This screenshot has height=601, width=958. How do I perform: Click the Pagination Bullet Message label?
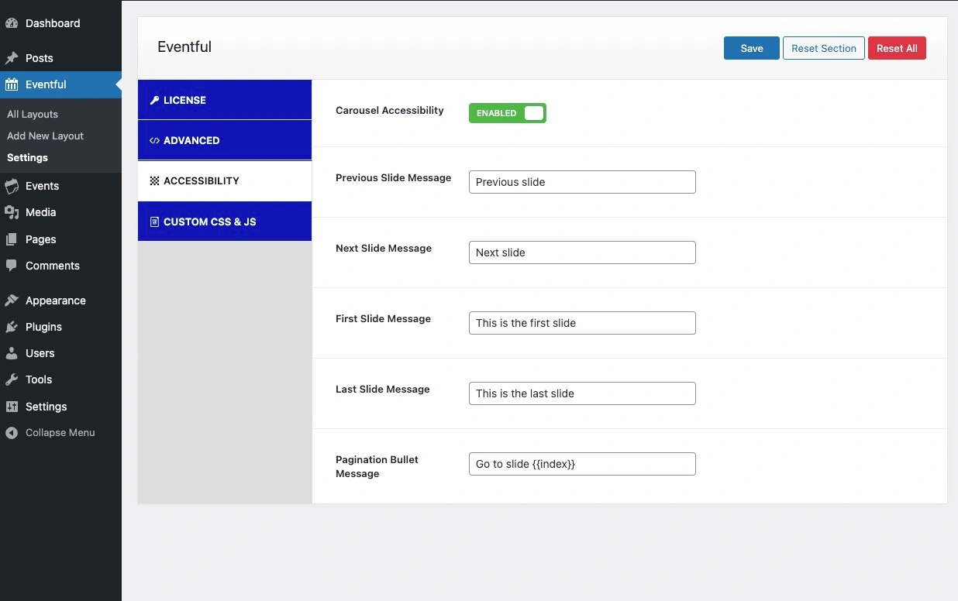coord(377,466)
